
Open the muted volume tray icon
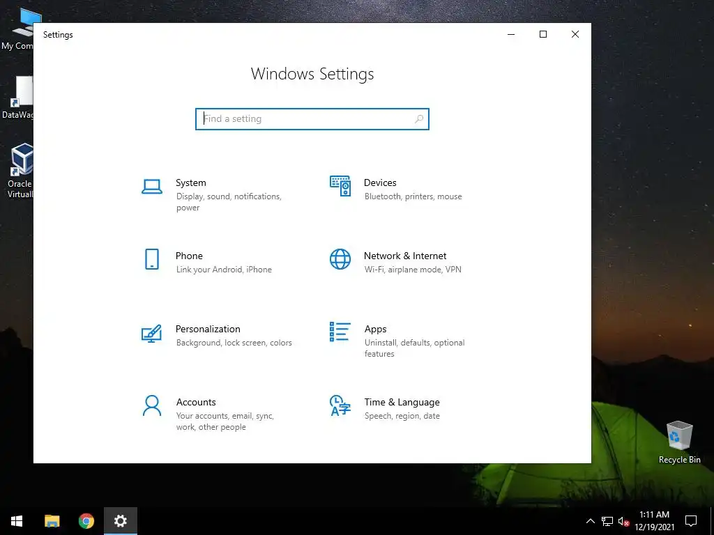(623, 521)
